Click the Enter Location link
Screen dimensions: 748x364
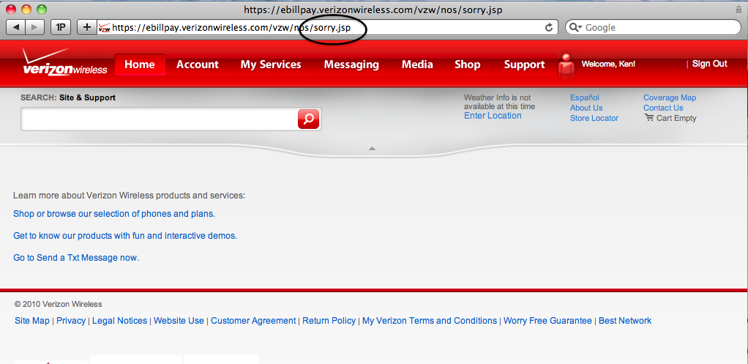coord(493,116)
